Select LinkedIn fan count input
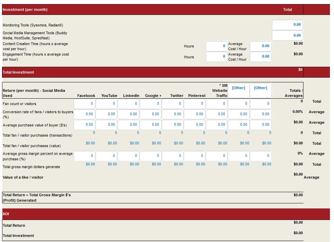 129,104
